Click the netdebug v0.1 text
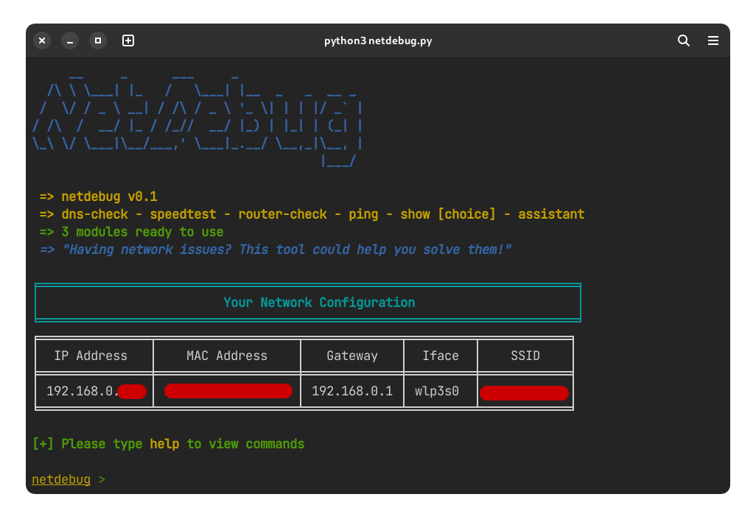756x522 pixels. [109, 197]
